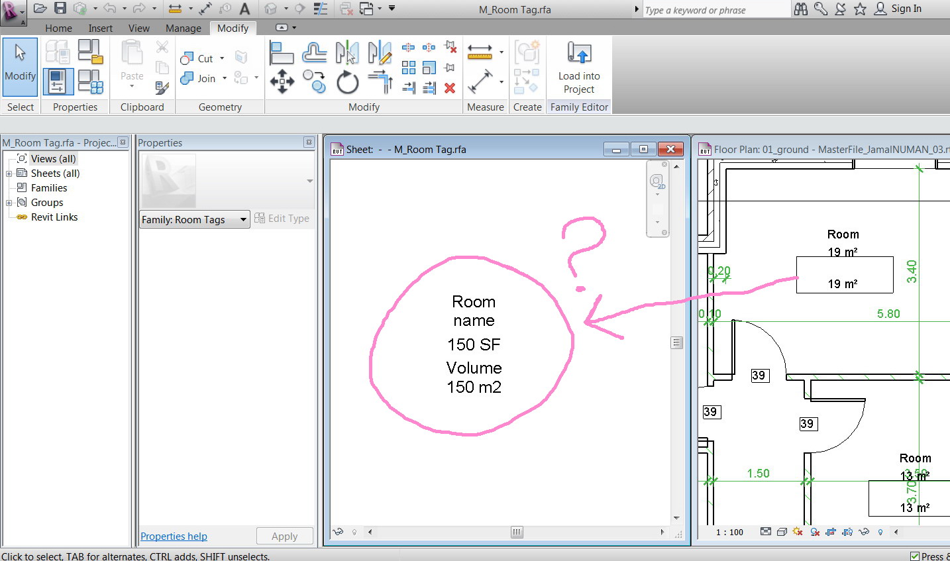This screenshot has width=950, height=561.
Task: Expand the Sheets (all) tree node
Action: pos(9,174)
